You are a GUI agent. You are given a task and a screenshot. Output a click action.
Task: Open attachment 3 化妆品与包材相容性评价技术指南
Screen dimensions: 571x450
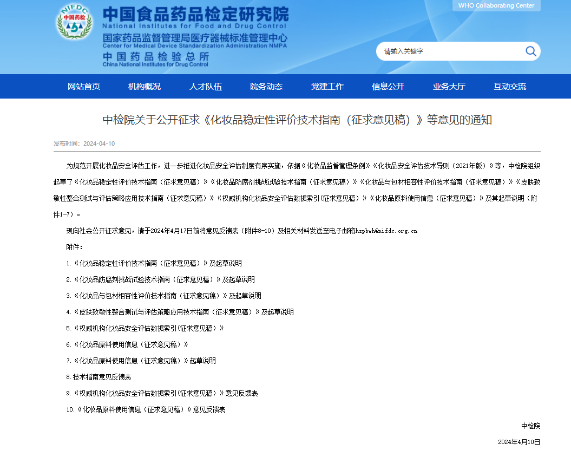[x=163, y=296]
